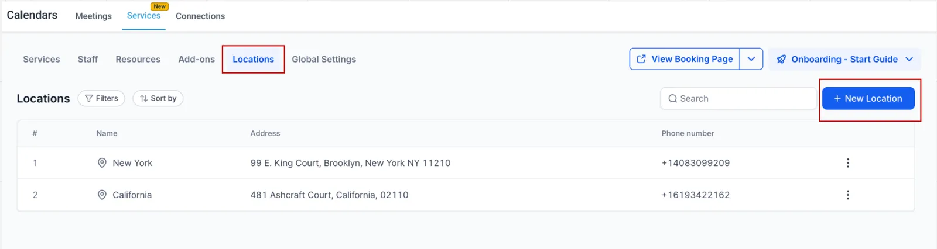The width and height of the screenshot is (937, 249).
Task: Open the Sort by options
Action: tap(158, 99)
